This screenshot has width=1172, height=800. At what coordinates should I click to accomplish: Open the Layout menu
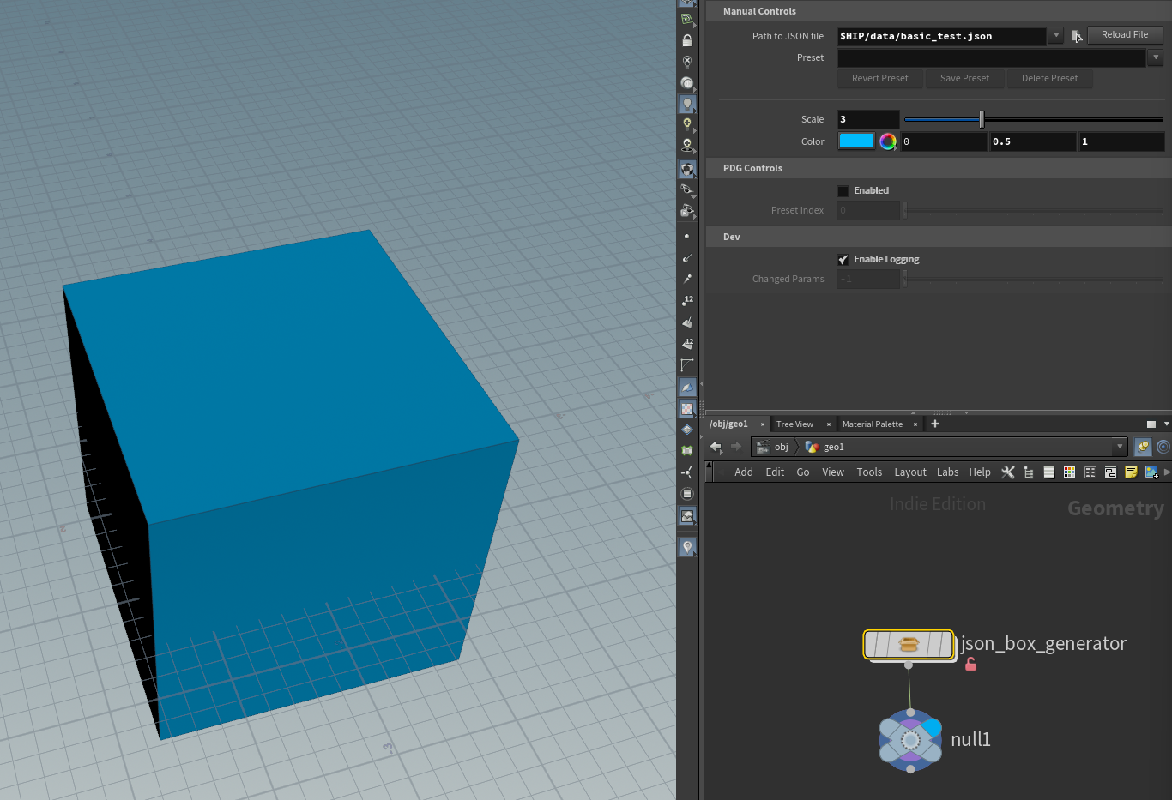[909, 472]
